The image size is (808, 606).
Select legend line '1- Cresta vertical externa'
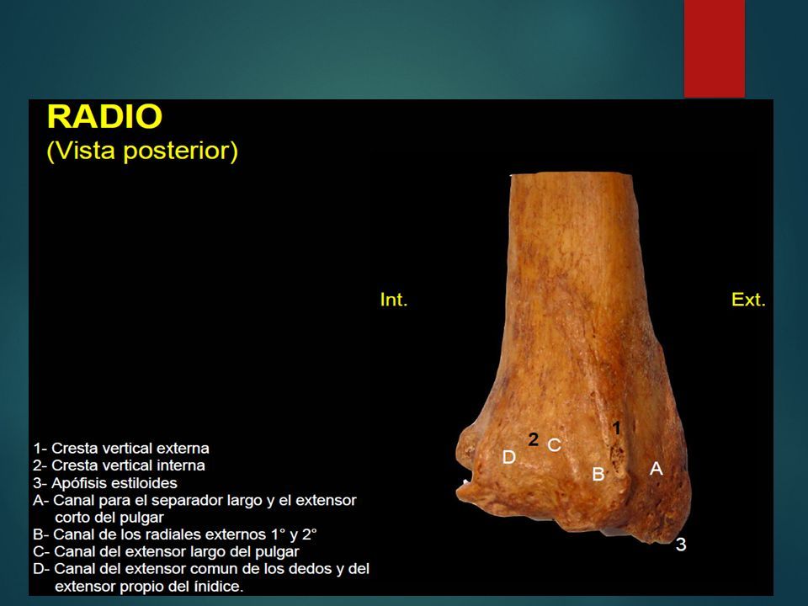pyautogui.click(x=121, y=449)
